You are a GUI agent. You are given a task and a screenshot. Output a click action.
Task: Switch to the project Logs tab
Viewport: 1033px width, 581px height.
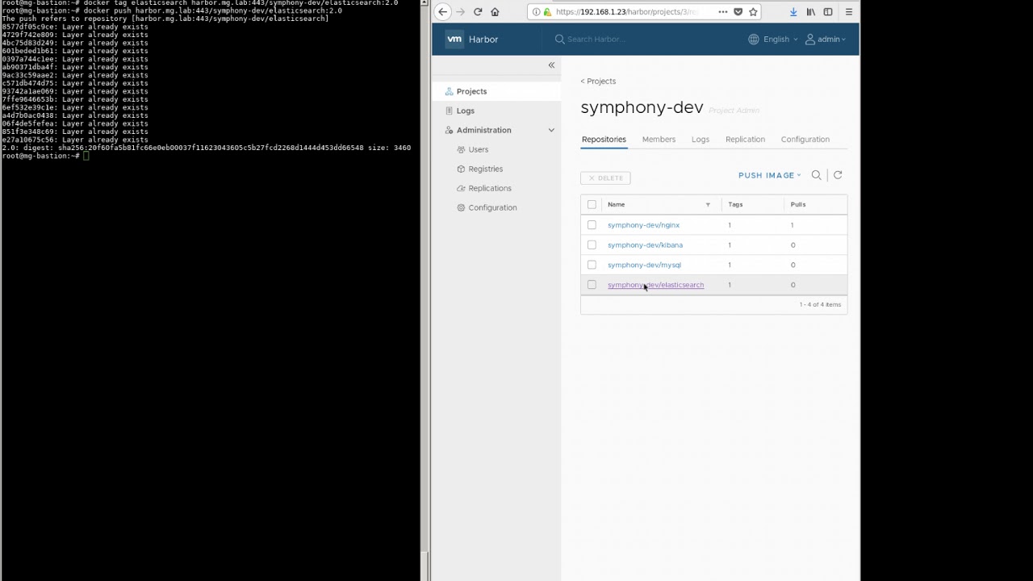tap(700, 140)
